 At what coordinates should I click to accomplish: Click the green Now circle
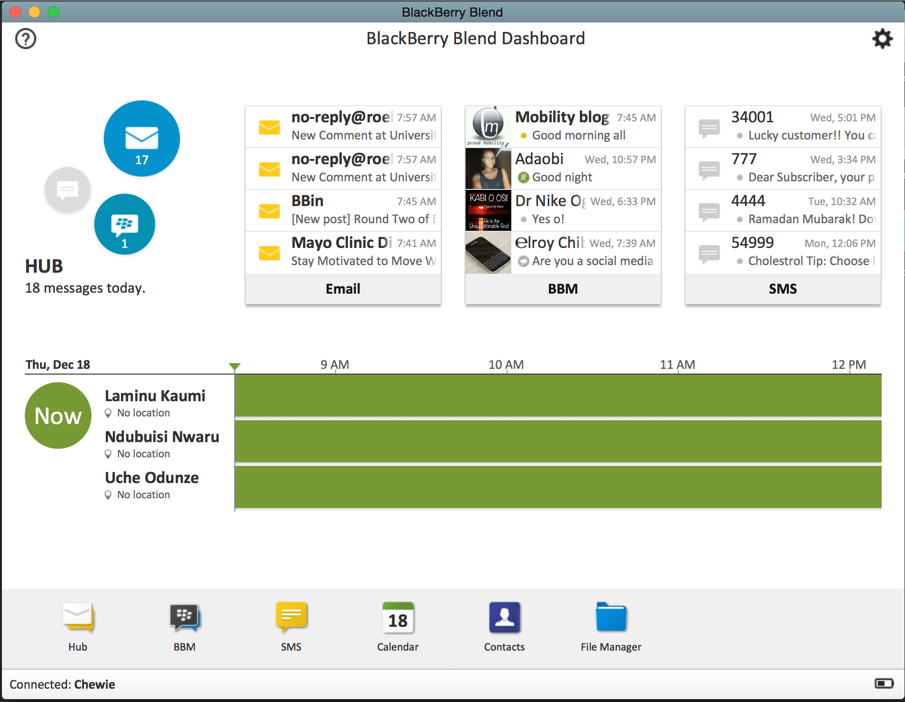pyautogui.click(x=58, y=415)
